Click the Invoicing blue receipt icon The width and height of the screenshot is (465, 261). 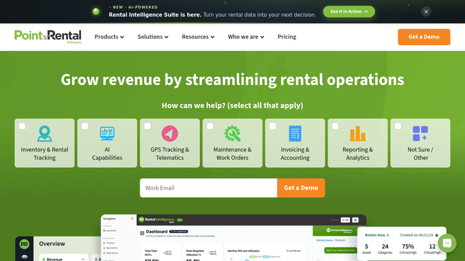pos(295,133)
